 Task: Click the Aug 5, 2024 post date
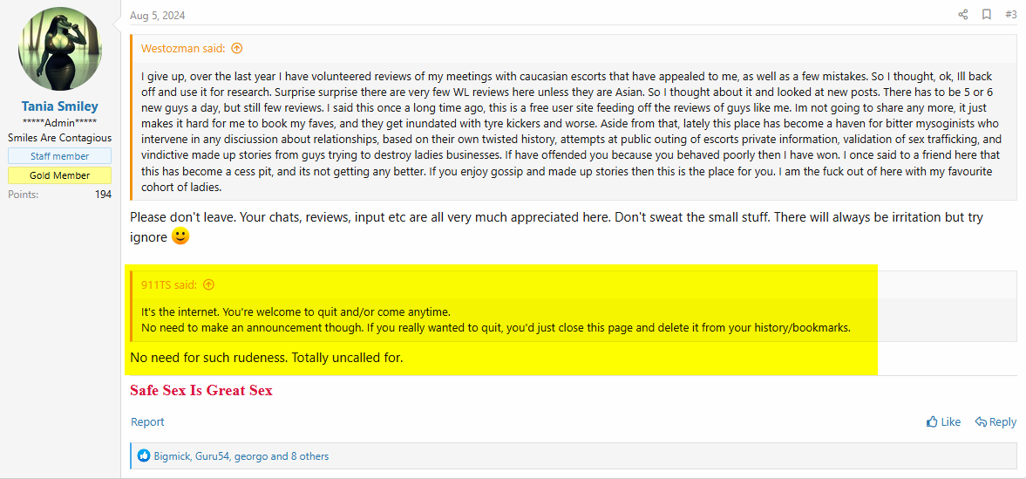153,15
